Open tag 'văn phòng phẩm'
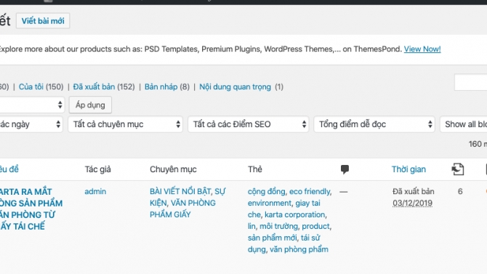Screen dimensions: 487x274 click(299, 249)
